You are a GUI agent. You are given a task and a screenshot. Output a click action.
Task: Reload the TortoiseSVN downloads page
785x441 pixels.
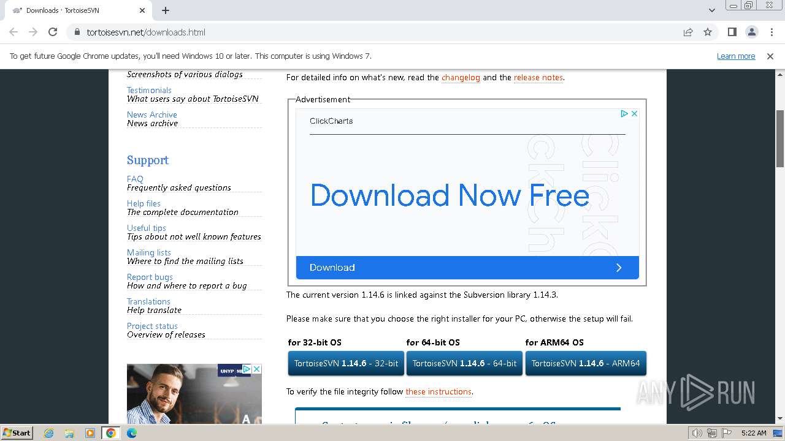(x=53, y=32)
